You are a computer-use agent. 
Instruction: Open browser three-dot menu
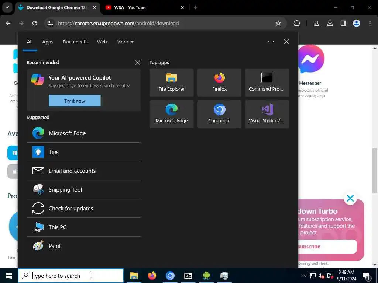click(370, 23)
